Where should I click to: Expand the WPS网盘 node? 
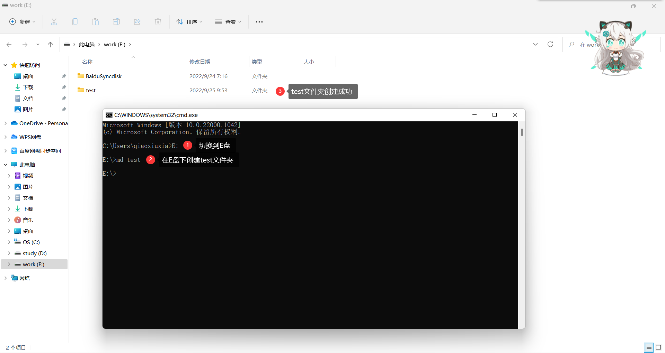pyautogui.click(x=6, y=137)
